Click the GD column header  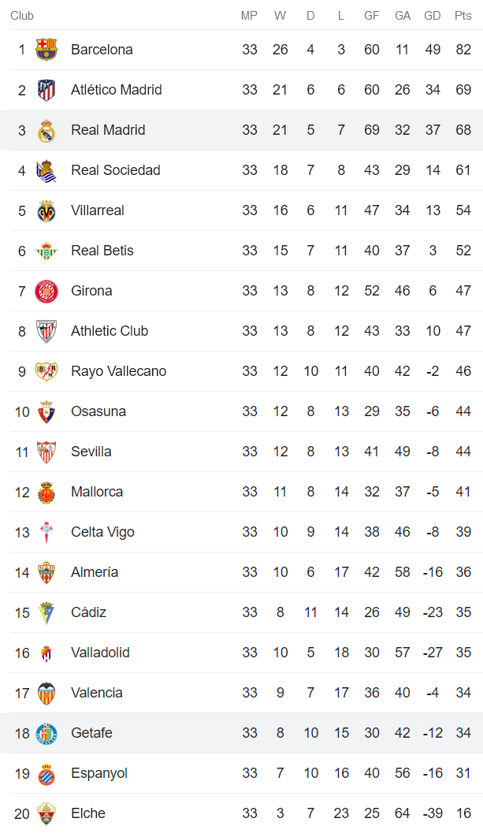432,16
